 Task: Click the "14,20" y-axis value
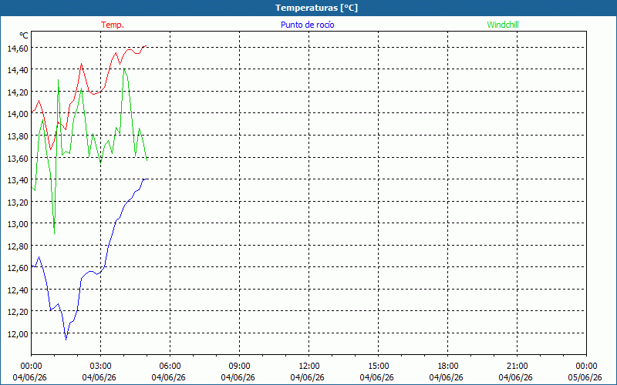pyautogui.click(x=18, y=92)
